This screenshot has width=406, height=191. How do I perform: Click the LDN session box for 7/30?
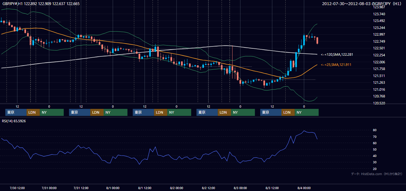click(33, 112)
